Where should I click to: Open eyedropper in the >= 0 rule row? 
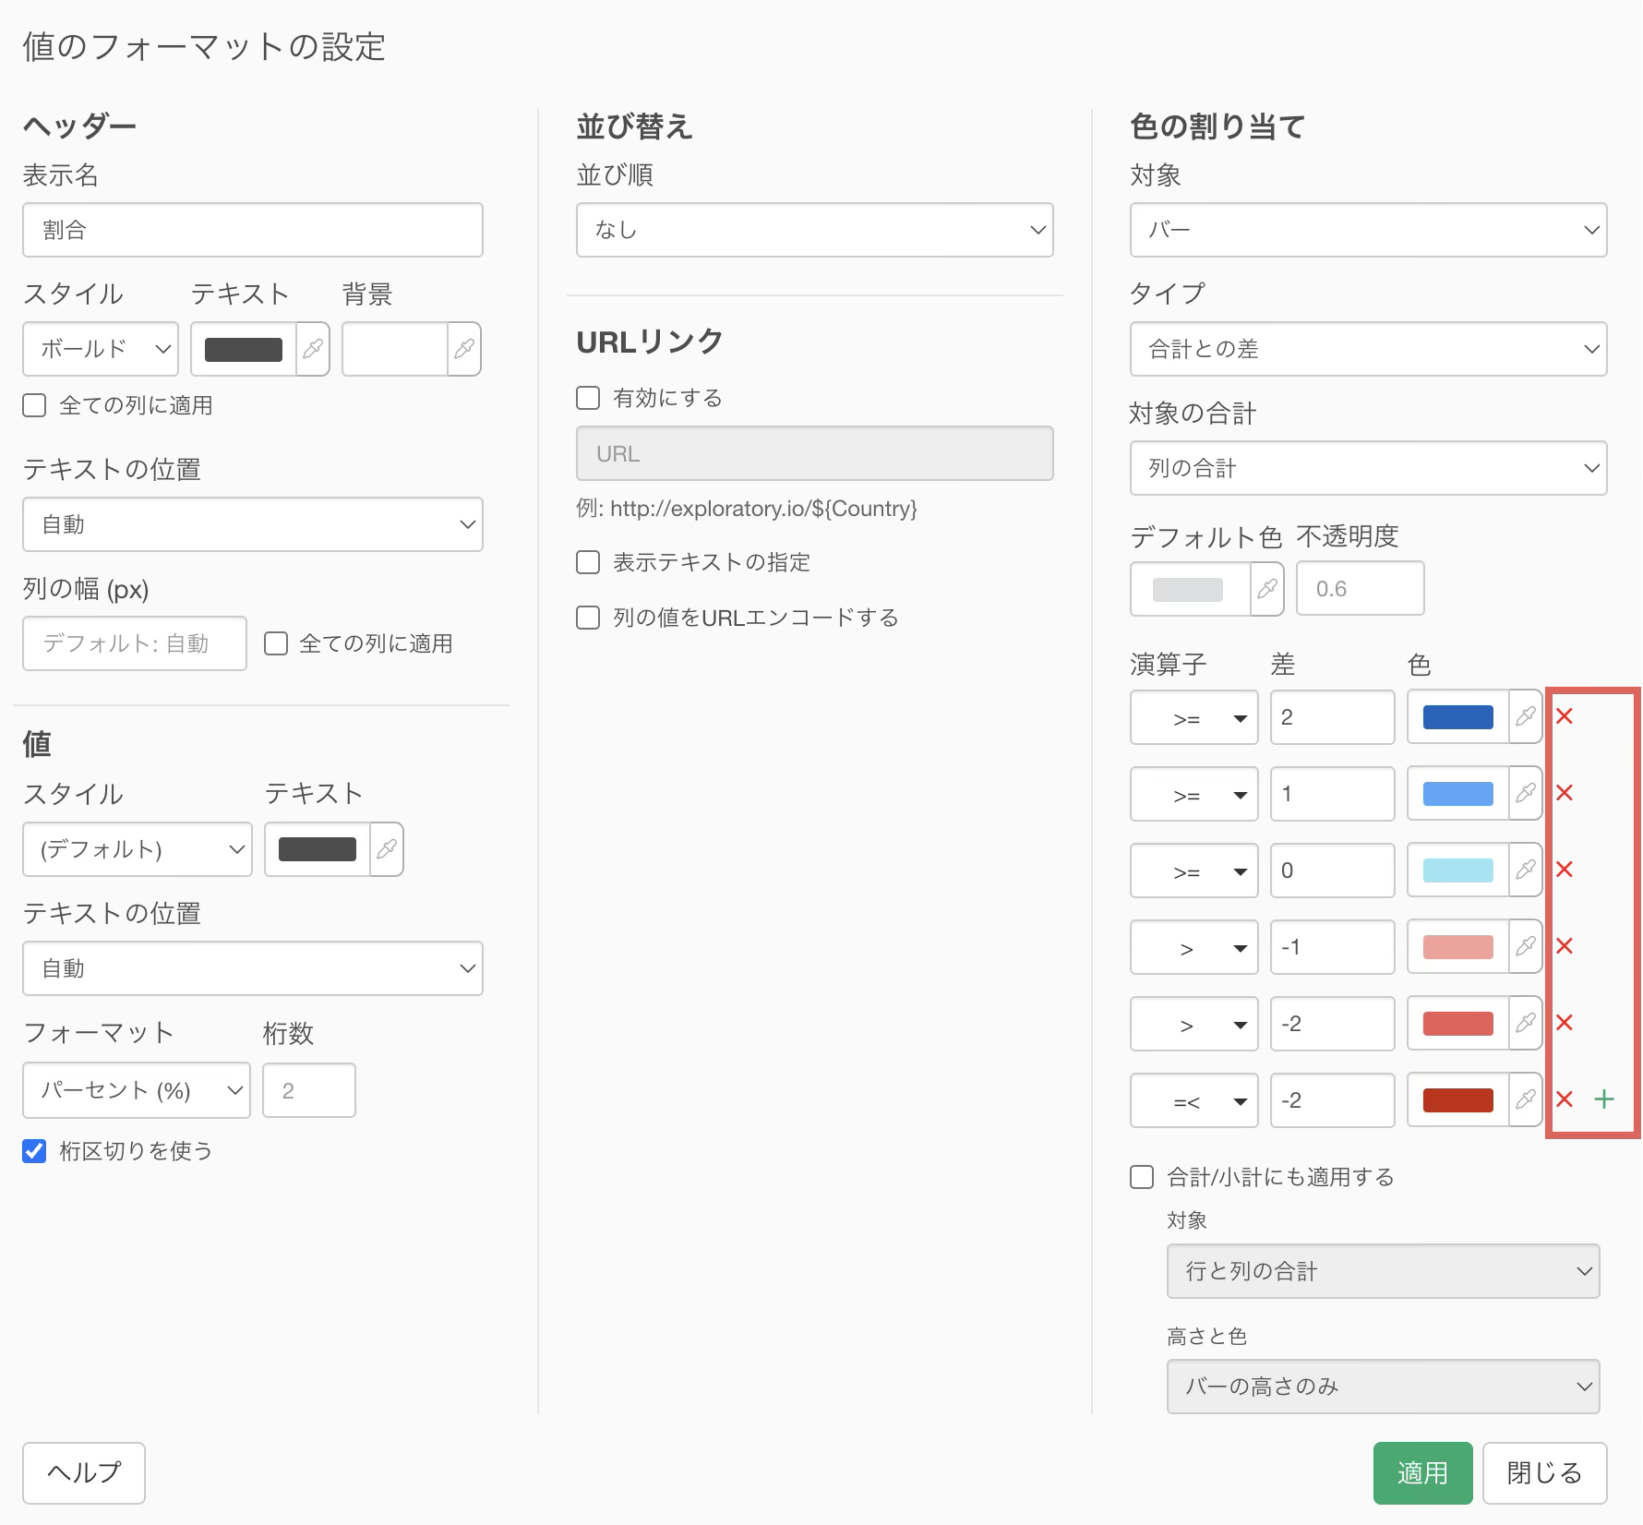point(1526,871)
